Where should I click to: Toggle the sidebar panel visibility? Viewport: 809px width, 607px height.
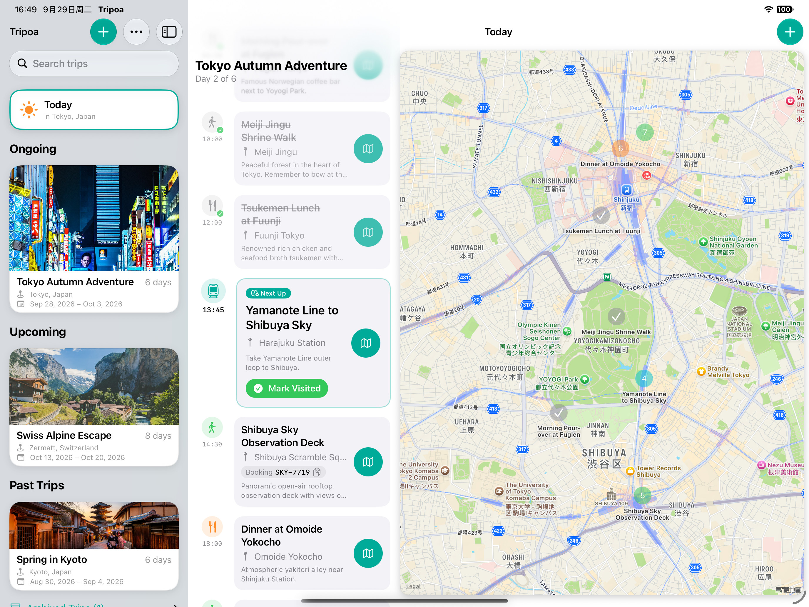pyautogui.click(x=169, y=32)
